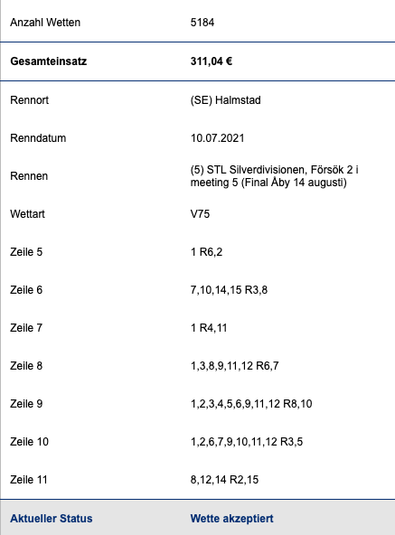
Task: Select Zeile 7 value 1 R4,11
Action: click(209, 328)
